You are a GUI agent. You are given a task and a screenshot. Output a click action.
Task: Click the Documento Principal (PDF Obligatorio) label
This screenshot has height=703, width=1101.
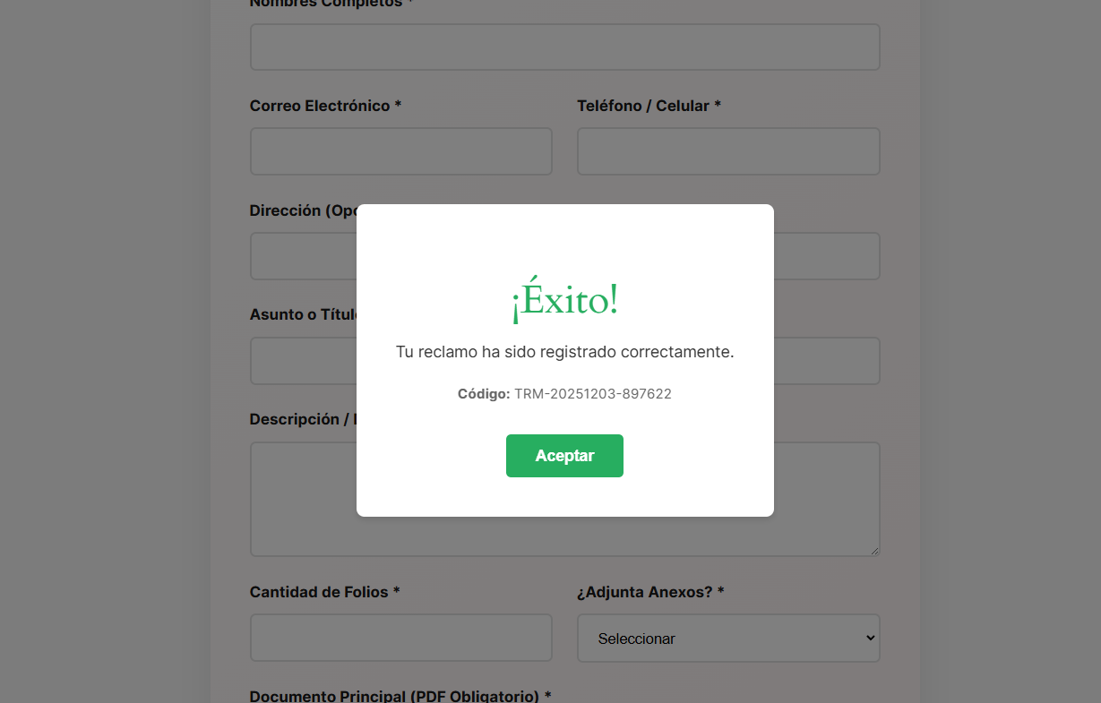(400, 696)
